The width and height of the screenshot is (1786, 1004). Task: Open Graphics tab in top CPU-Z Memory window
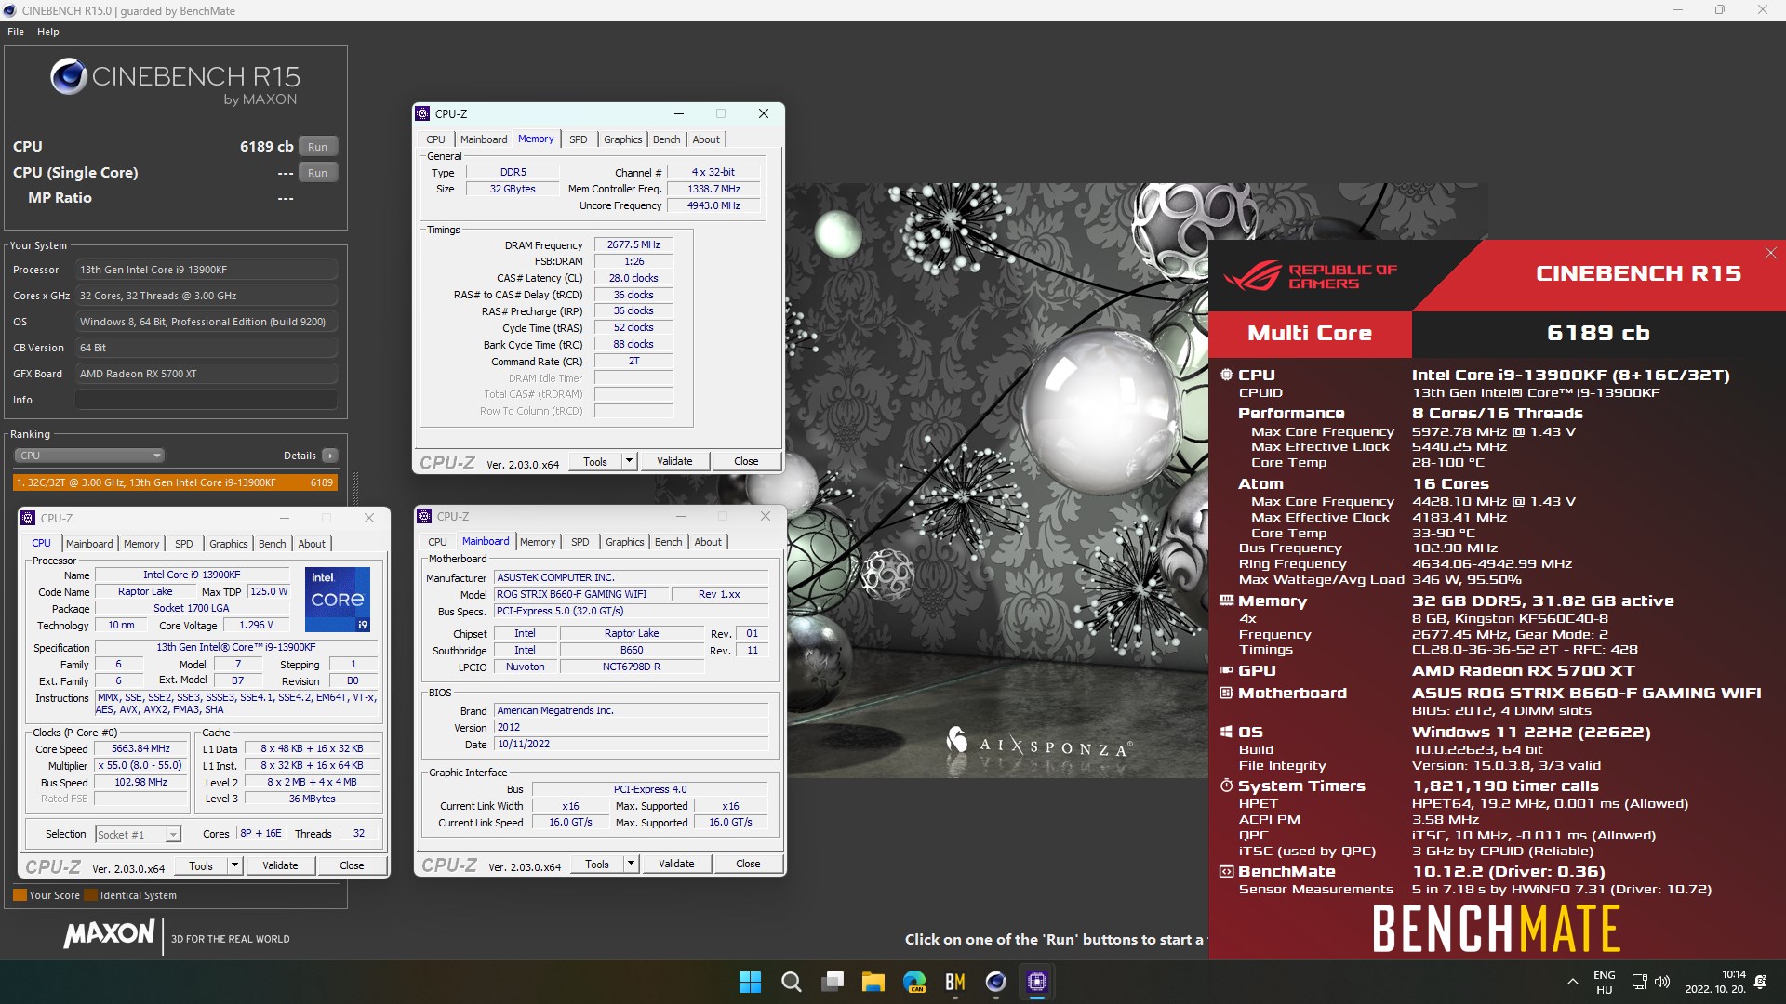coord(623,139)
